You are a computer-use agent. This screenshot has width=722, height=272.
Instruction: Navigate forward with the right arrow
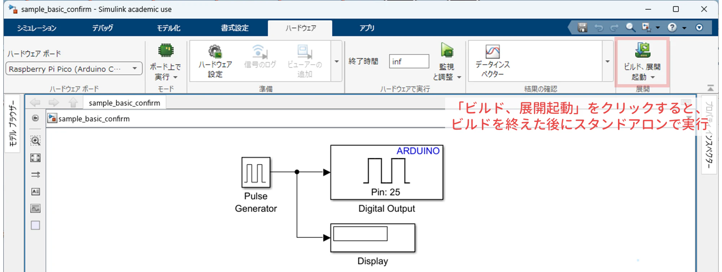54,103
